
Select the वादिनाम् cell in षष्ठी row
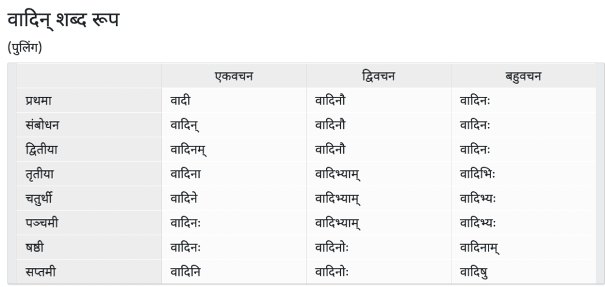pos(480,248)
